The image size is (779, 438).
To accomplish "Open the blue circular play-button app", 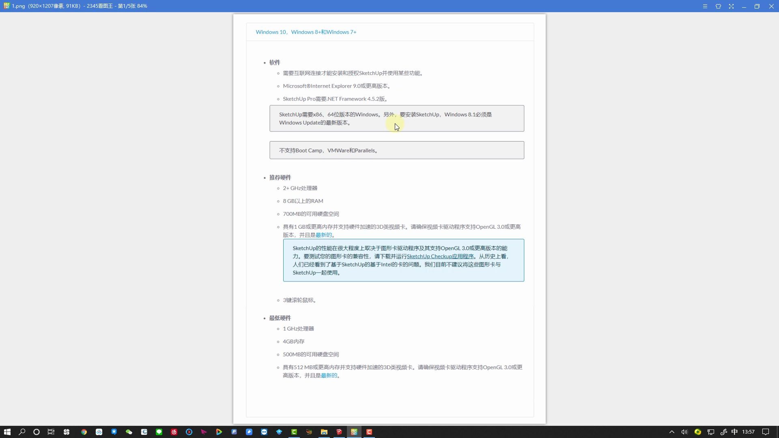I will [x=189, y=432].
